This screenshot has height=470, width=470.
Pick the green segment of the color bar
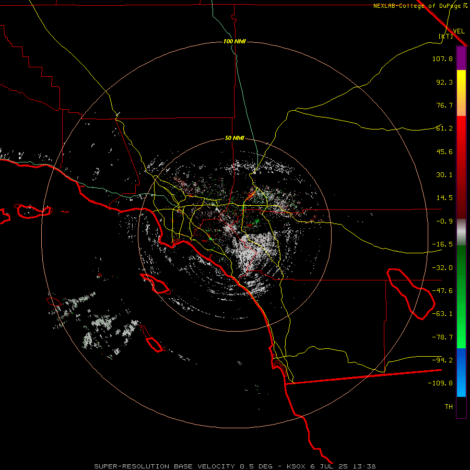pos(461,297)
